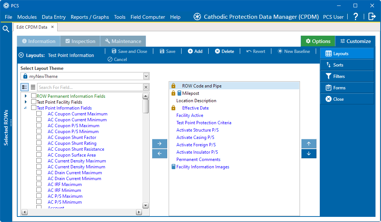Viewport: 381px width, 222px height.
Task: Close the customize panel
Action: tap(347, 99)
